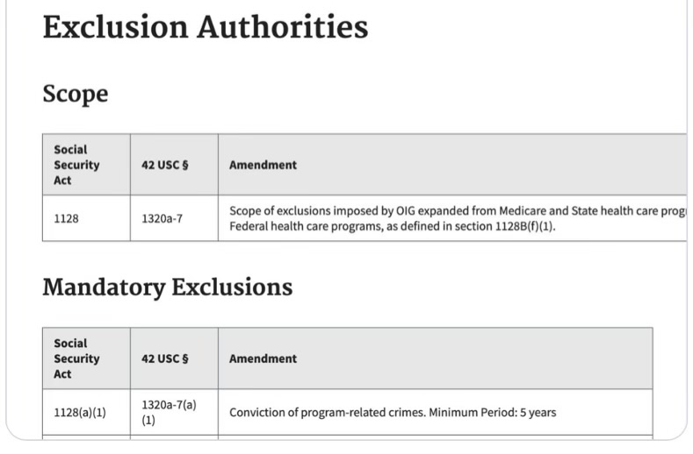Select the "1128" cell in Scope table
Image resolution: width=693 pixels, height=454 pixels.
66,218
